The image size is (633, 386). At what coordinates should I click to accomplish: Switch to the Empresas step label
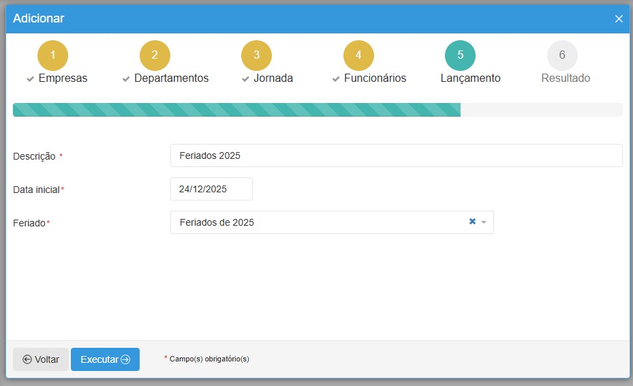(63, 78)
